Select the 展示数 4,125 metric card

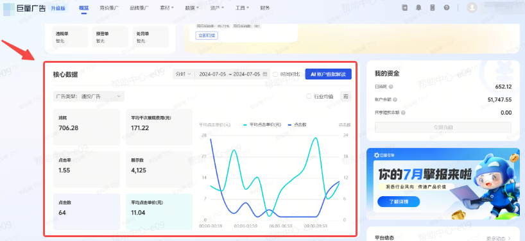tap(159, 169)
